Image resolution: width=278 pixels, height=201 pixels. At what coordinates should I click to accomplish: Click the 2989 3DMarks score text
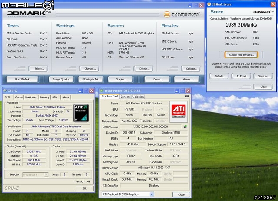(242, 25)
